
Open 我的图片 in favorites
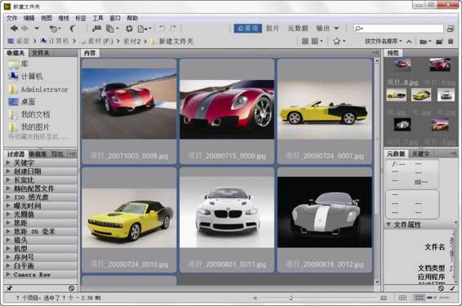(x=29, y=127)
